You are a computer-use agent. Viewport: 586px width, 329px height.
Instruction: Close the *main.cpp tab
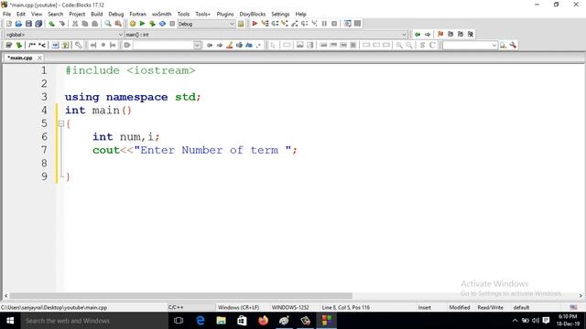point(39,58)
